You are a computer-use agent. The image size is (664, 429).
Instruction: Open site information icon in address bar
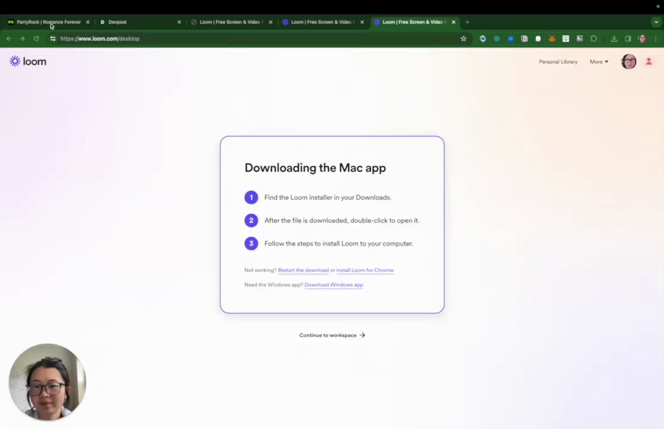point(52,39)
